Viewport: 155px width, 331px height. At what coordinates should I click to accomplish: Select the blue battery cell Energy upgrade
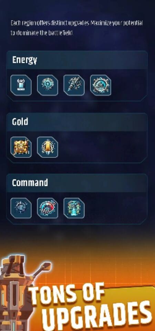21,85
